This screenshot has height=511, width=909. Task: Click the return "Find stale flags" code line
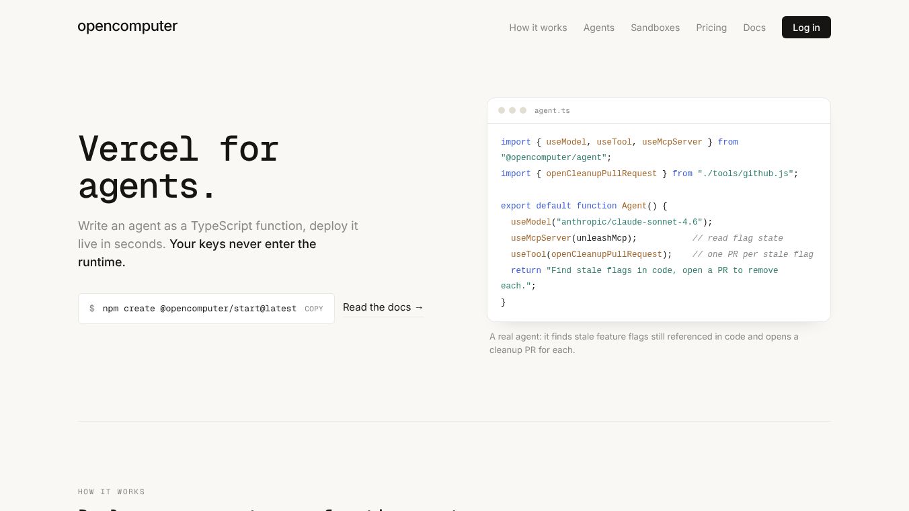(639, 278)
